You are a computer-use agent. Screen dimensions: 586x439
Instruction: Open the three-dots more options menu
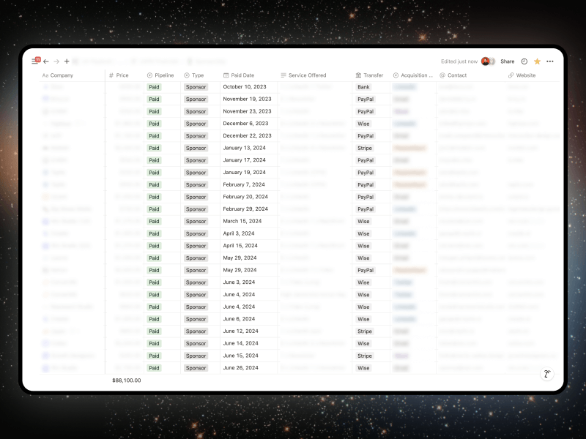point(550,61)
